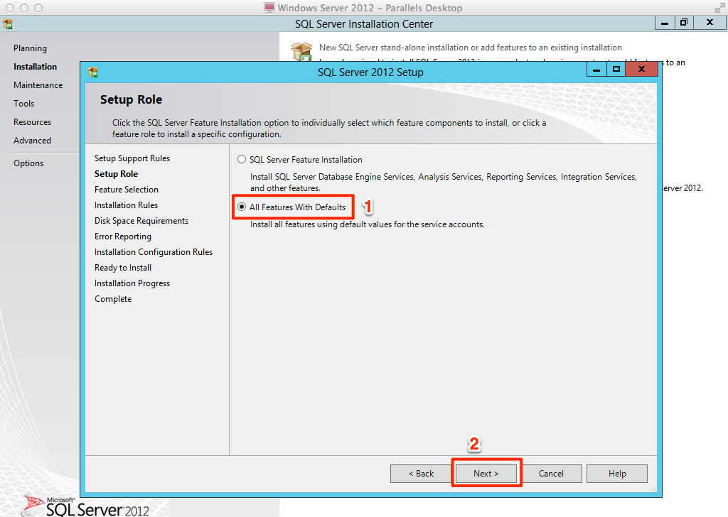
Task: Click Setup Role step in sidebar
Action: tap(116, 174)
